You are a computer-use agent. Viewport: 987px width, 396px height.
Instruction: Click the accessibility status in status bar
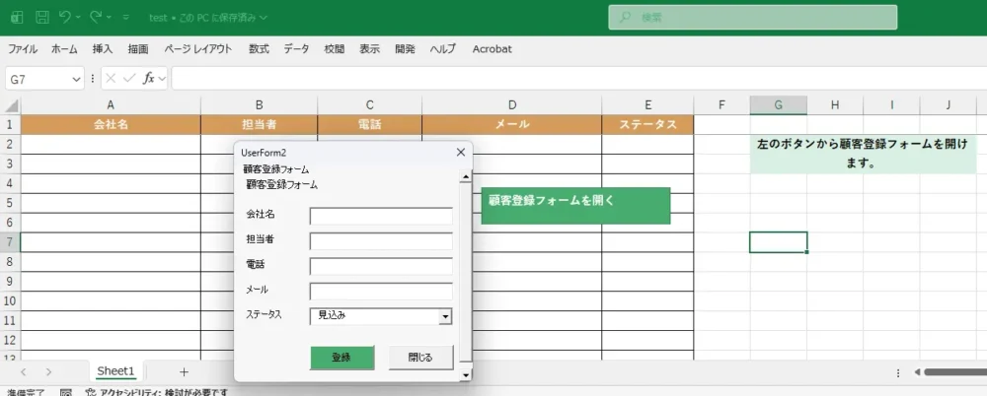coord(156,392)
